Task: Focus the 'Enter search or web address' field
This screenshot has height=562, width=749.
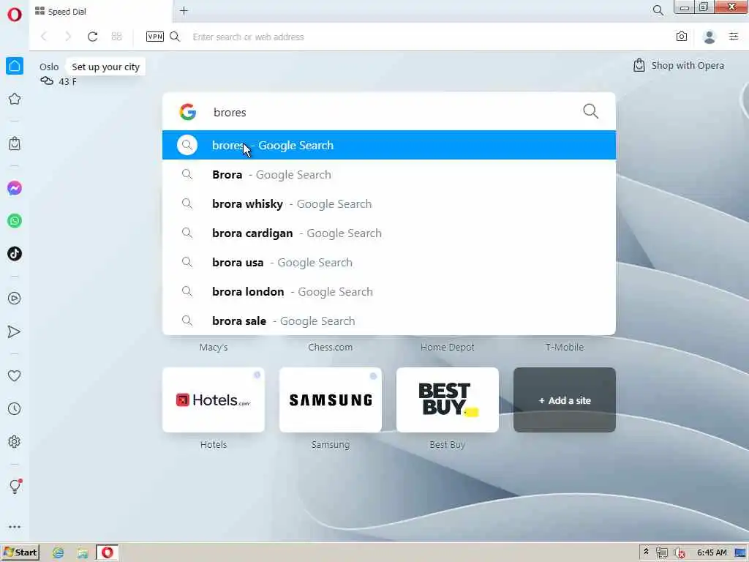Action: (248, 37)
